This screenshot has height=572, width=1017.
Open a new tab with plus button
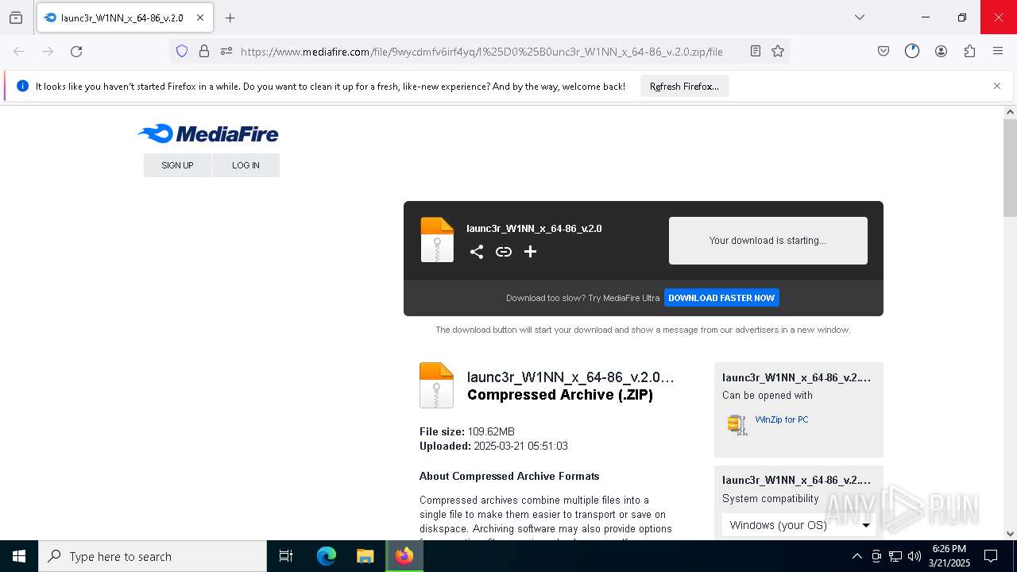click(x=230, y=17)
